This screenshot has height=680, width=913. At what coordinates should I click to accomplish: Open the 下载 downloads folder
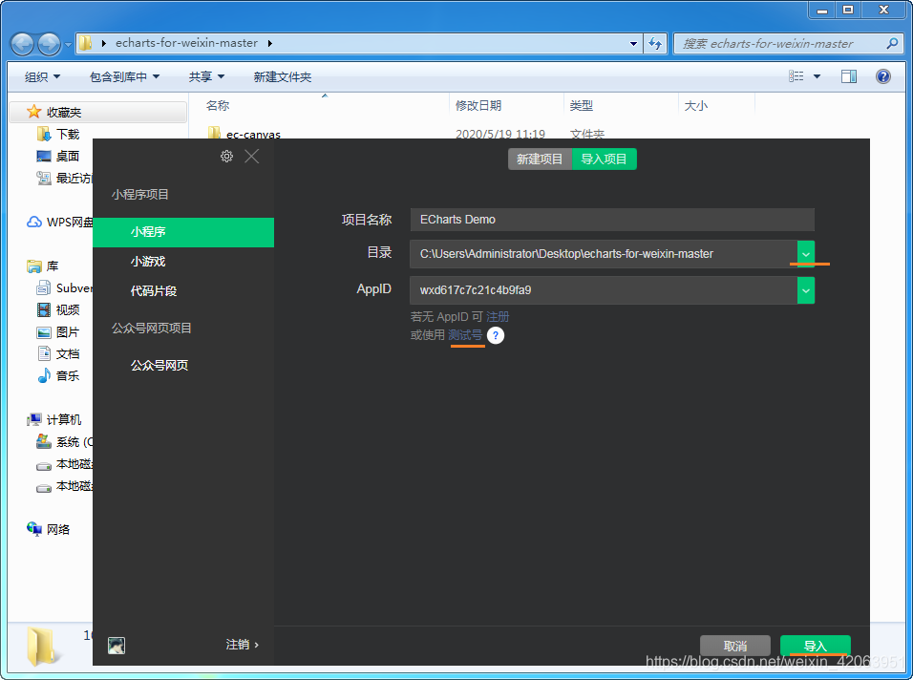(57, 135)
